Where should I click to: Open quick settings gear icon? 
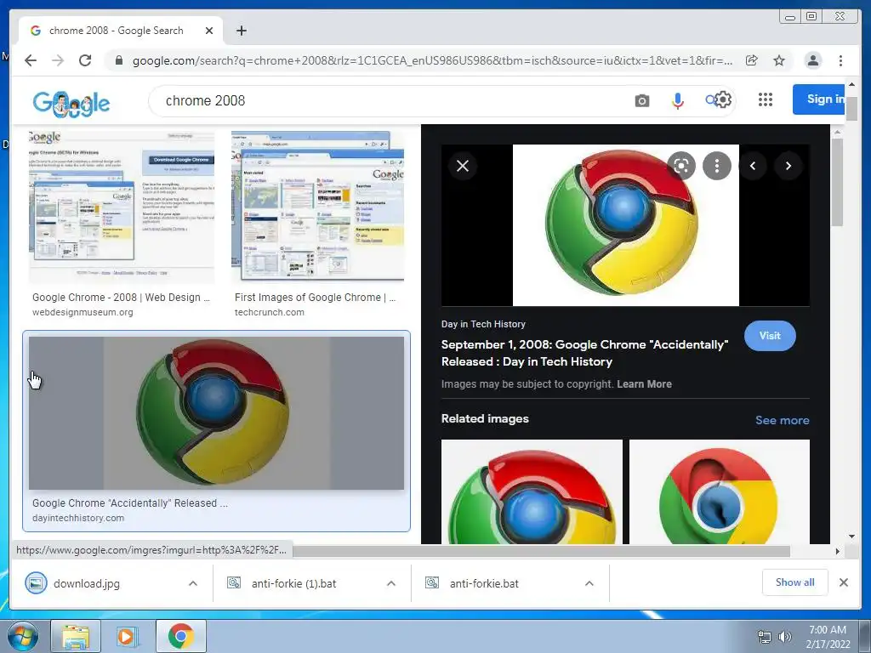tap(723, 100)
